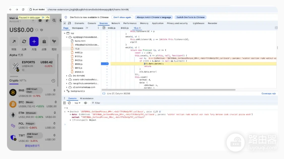284x159 pixels.
Task: Select the BTC Bitcoin asset row
Action: (x=33, y=104)
